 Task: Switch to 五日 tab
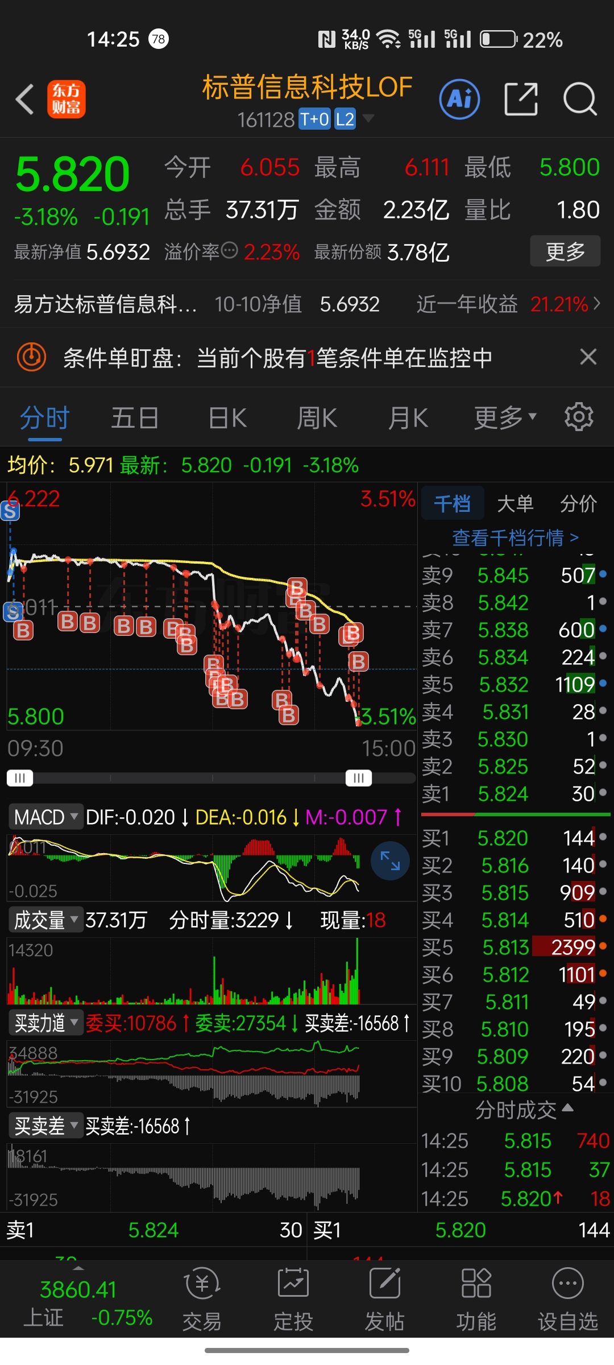[135, 417]
